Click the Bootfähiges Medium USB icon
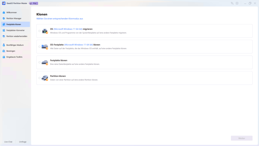The image size is (259, 146). pyautogui.click(x=4, y=45)
